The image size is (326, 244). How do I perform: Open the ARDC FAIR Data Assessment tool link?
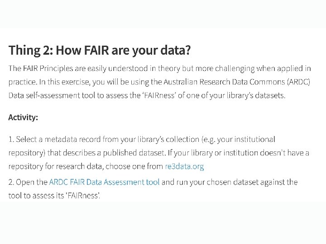tap(104, 182)
